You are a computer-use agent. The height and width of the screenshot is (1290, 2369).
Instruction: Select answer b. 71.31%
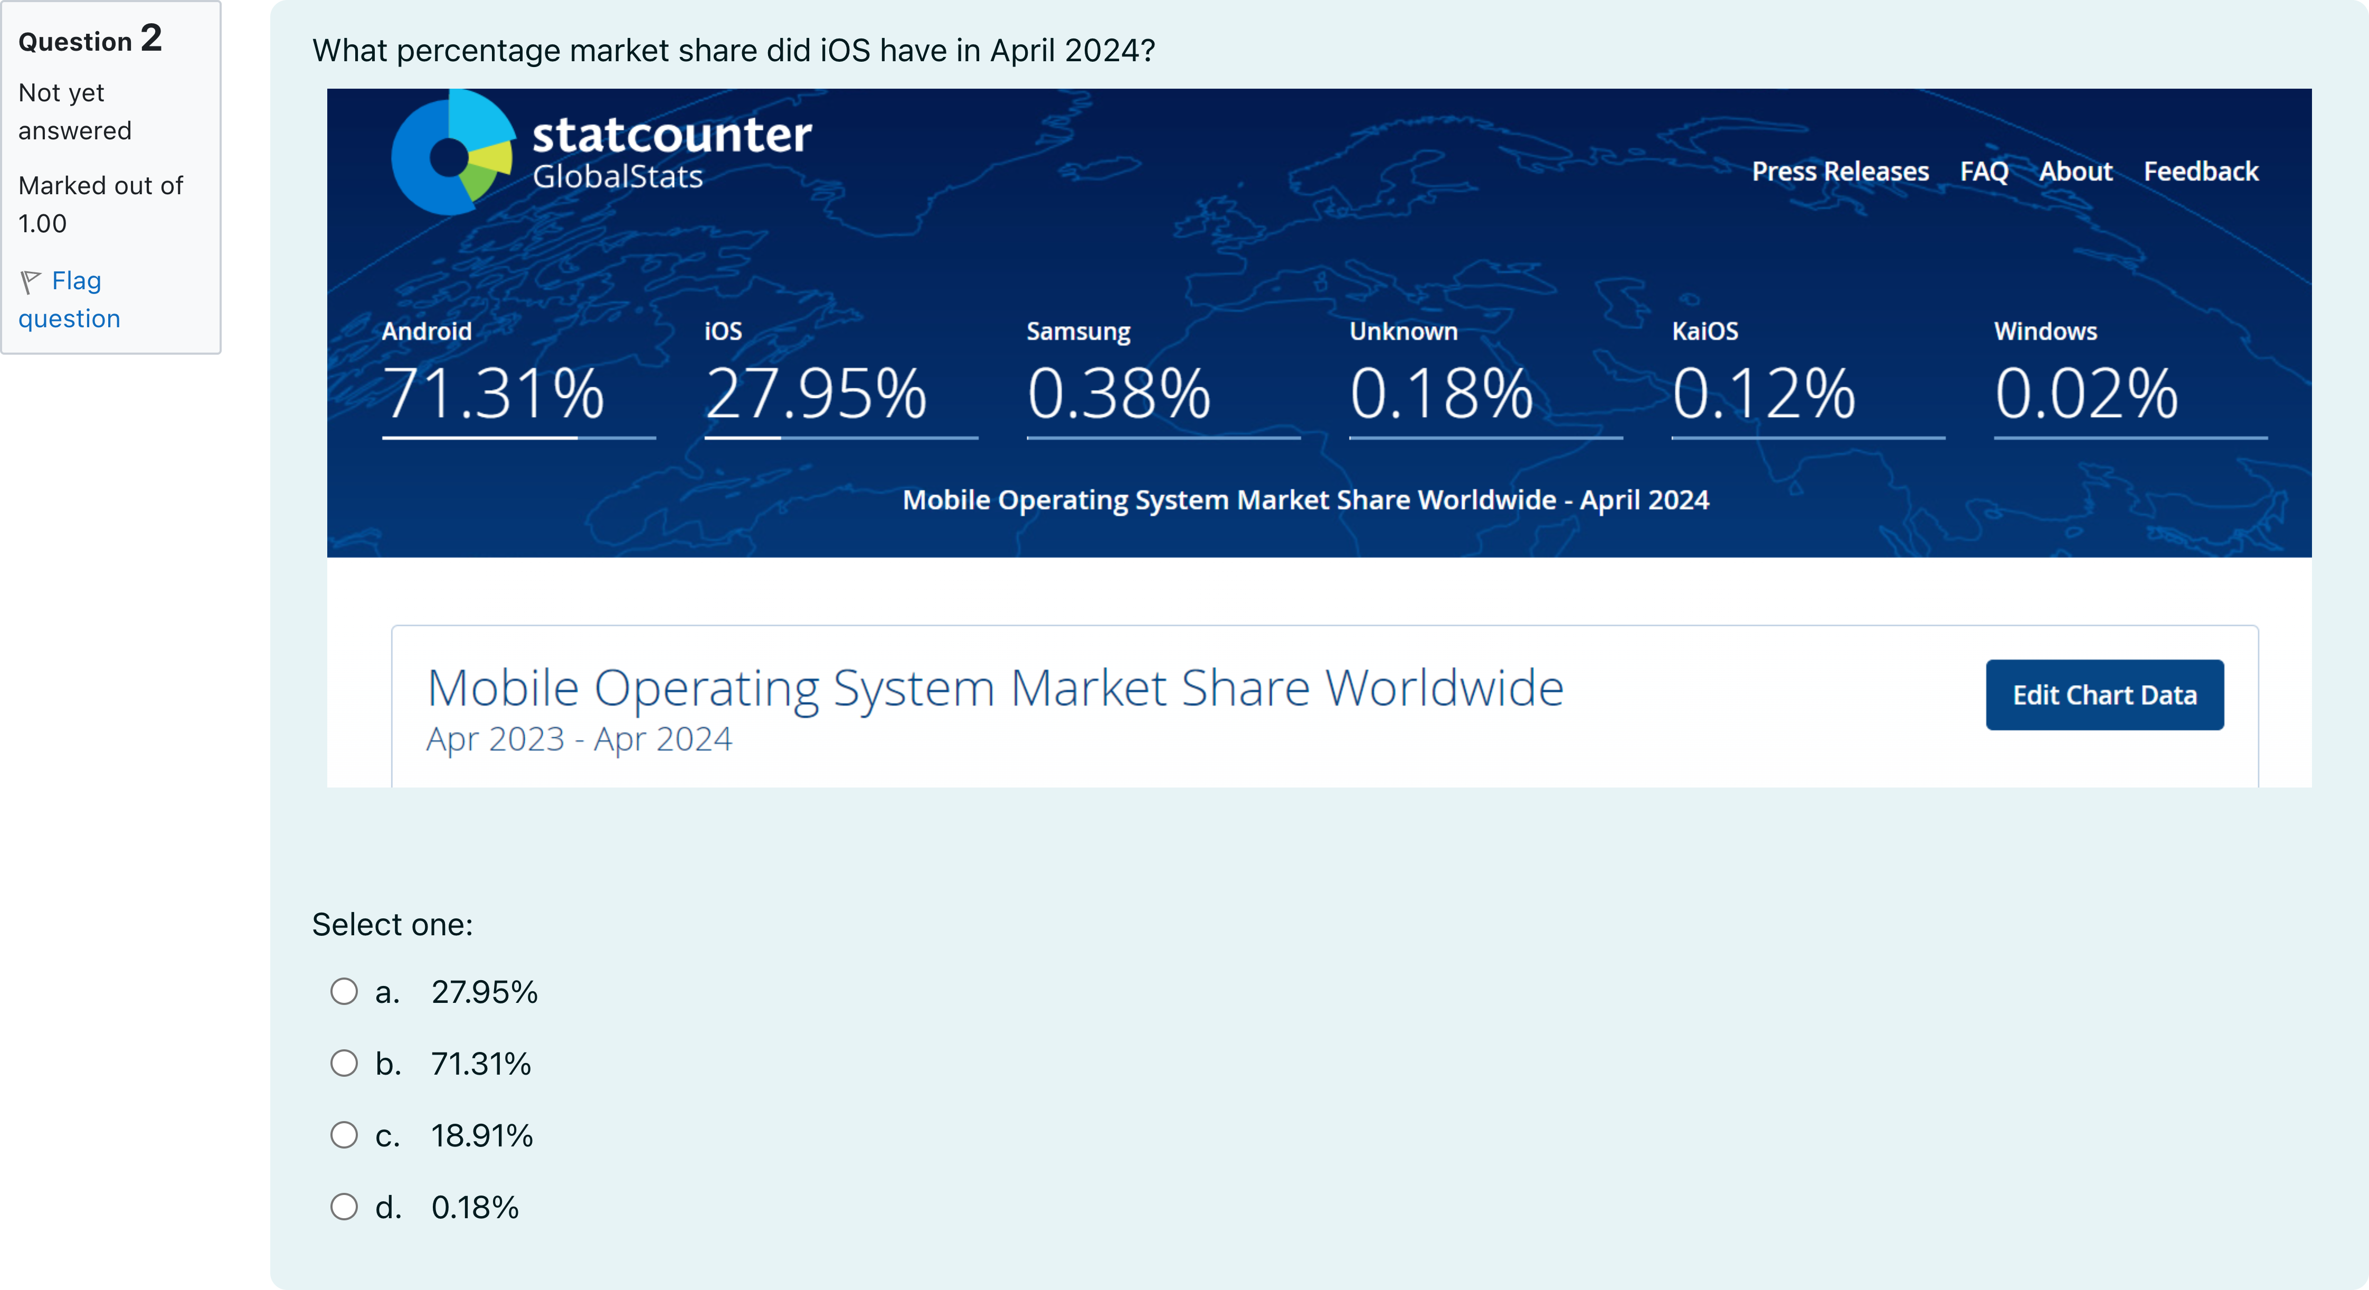coord(344,1063)
